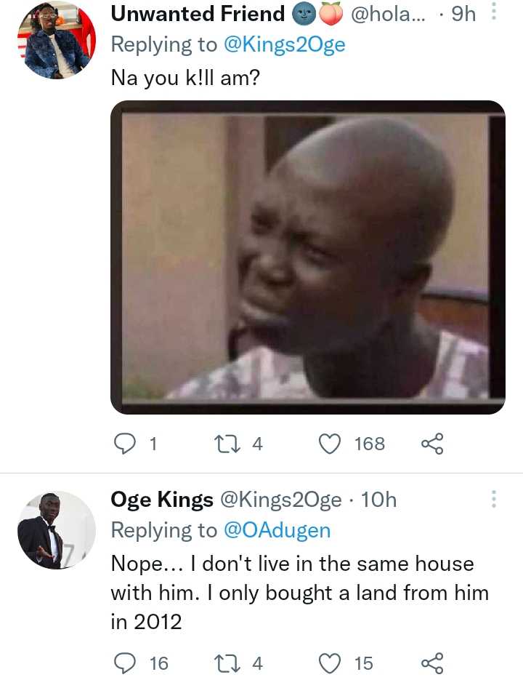Viewport: 523px width, 688px height.
Task: Open the crying man meme image
Action: click(x=307, y=257)
